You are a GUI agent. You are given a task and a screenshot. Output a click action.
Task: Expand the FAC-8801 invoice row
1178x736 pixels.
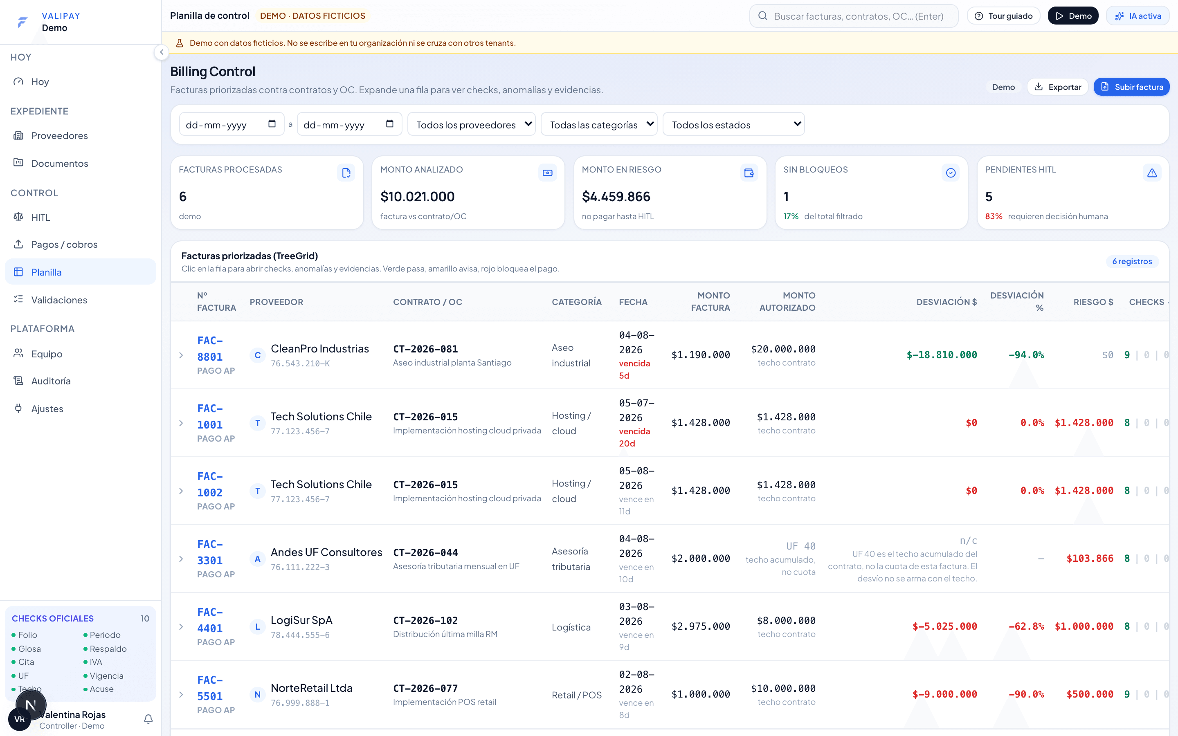[x=181, y=355]
